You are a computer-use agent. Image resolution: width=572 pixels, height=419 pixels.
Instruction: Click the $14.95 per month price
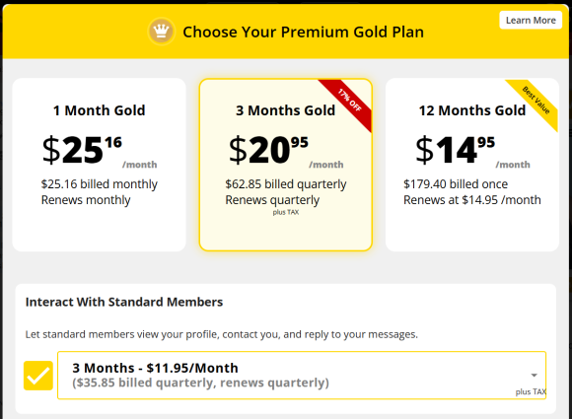pos(472,151)
